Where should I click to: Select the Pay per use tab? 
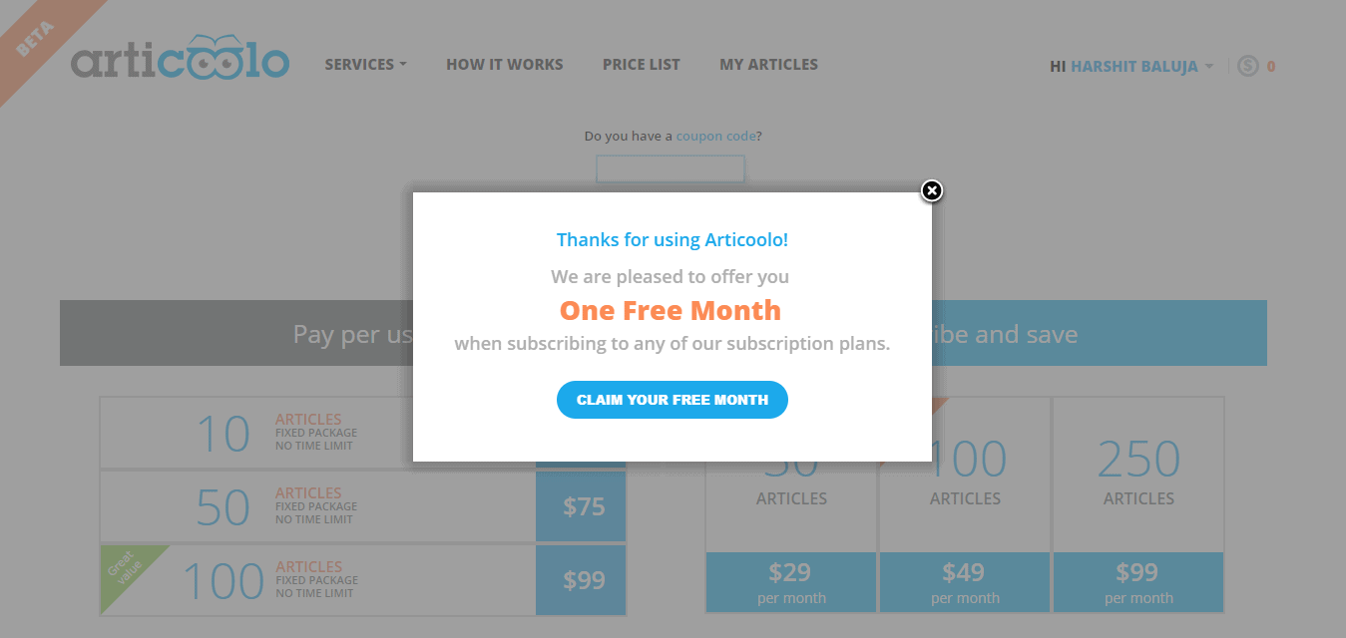pyautogui.click(x=236, y=333)
